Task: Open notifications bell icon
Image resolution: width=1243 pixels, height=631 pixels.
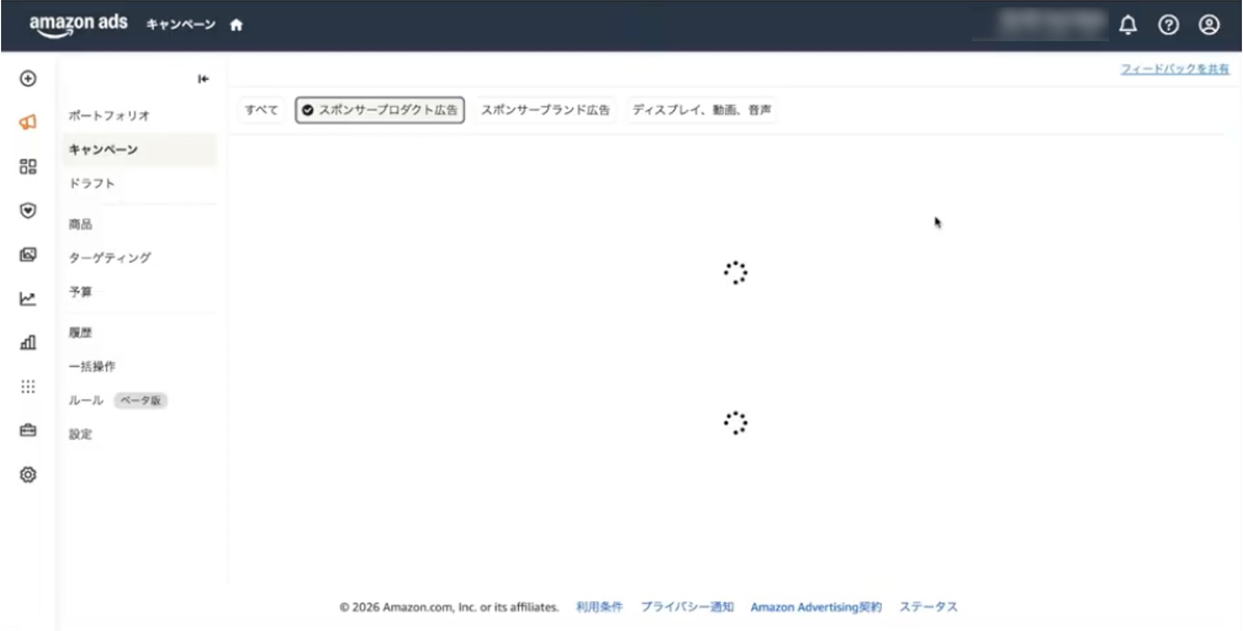Action: point(1128,25)
